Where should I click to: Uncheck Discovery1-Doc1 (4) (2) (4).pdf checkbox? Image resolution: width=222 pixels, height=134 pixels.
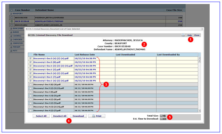click(x=30, y=81)
